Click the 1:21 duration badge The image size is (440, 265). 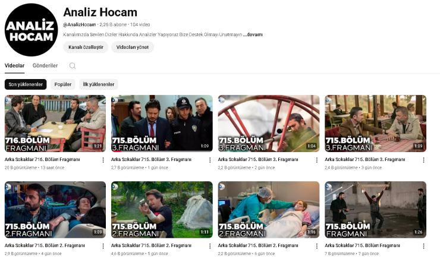(x=98, y=146)
